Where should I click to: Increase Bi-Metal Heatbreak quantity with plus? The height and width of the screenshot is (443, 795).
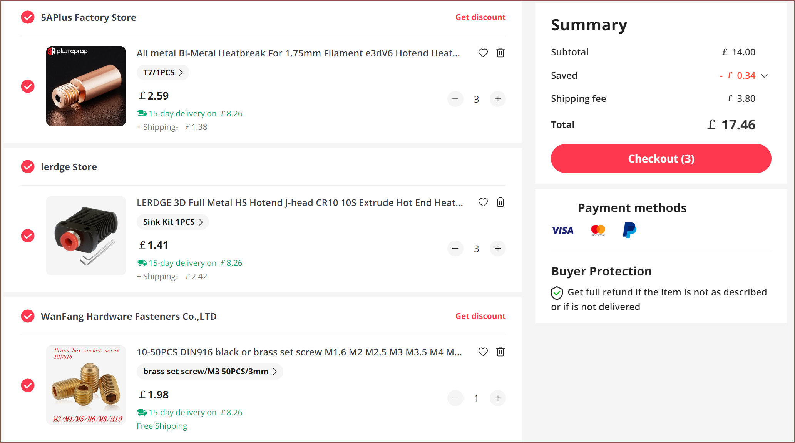point(497,99)
